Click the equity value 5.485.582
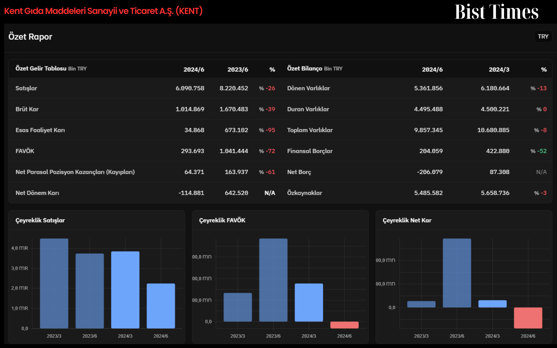Screen dimensions: 557x348 (x=429, y=193)
